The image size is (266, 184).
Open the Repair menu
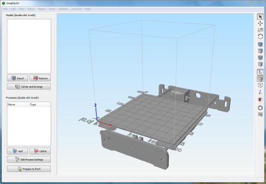pyautogui.click(x=41, y=9)
